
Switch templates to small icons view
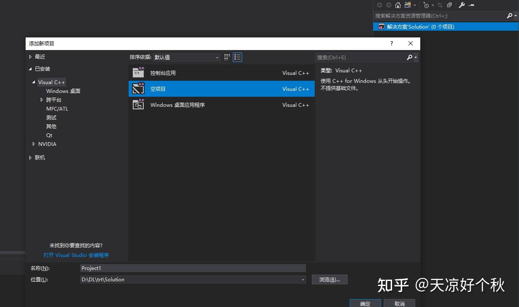point(227,57)
